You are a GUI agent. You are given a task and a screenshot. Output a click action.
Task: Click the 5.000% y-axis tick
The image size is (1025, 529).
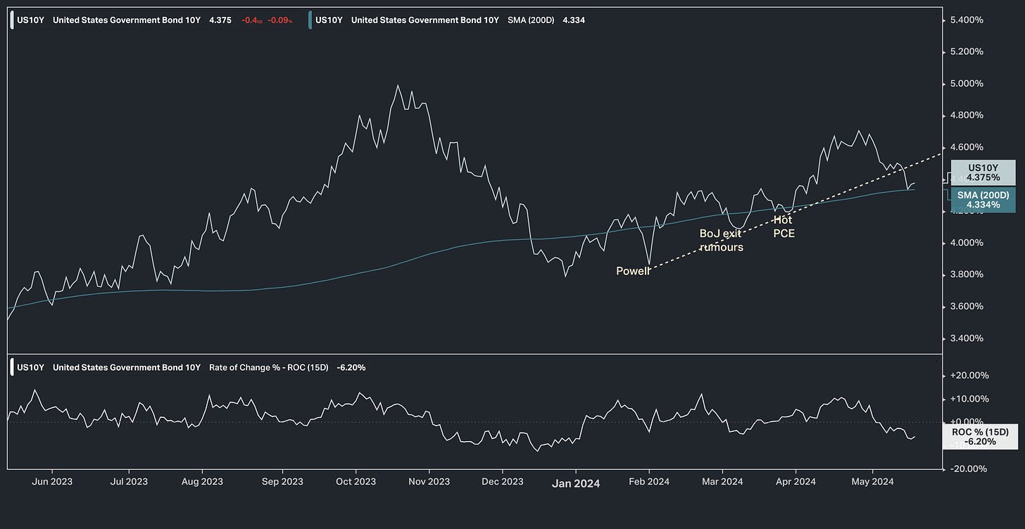tap(966, 84)
